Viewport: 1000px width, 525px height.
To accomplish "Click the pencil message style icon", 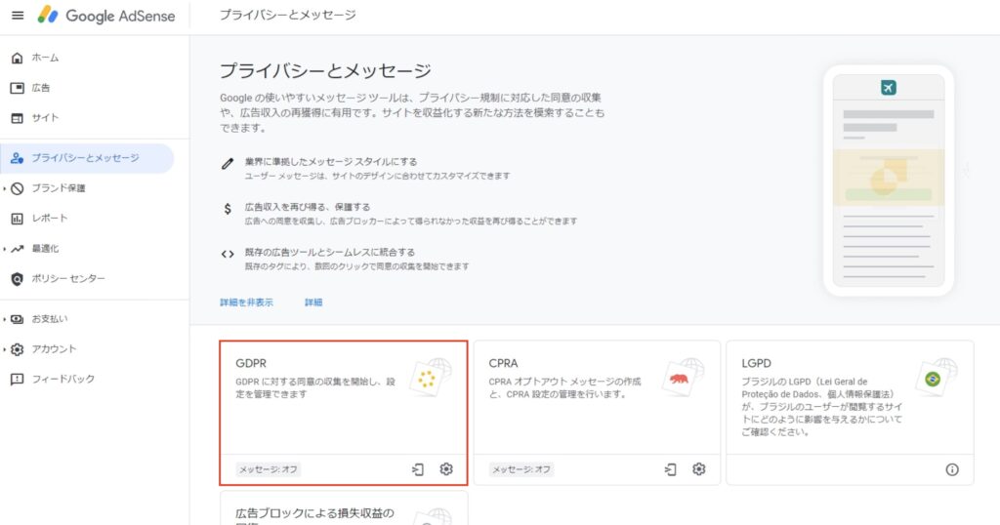I will 227,164.
